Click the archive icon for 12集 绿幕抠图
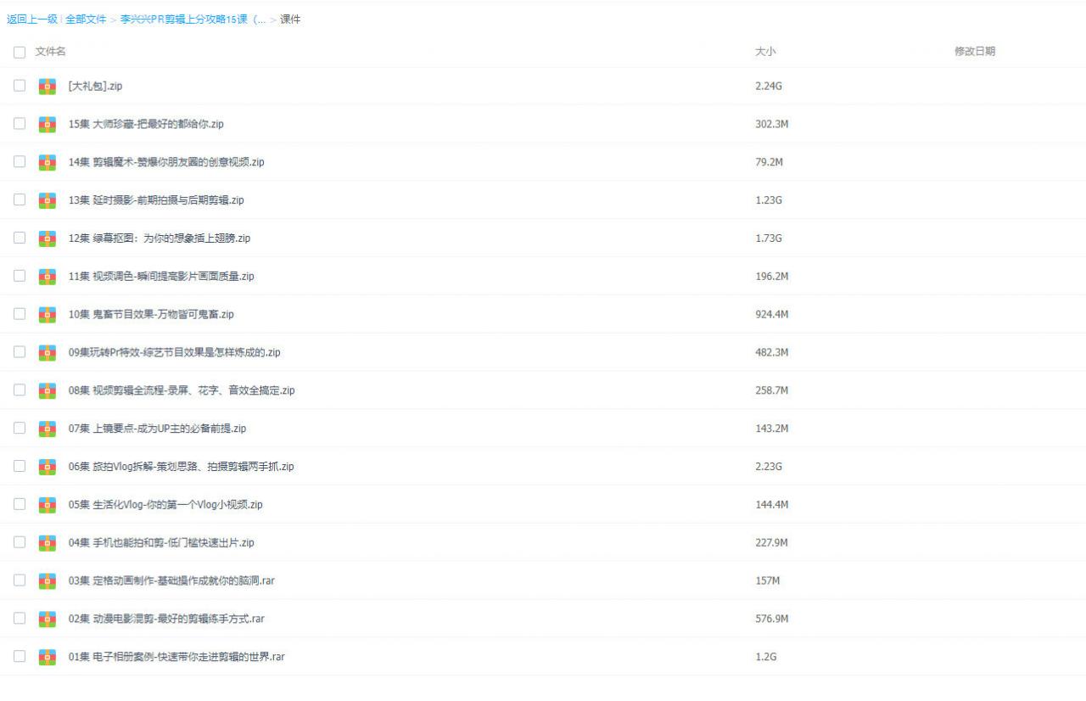 pyautogui.click(x=48, y=238)
